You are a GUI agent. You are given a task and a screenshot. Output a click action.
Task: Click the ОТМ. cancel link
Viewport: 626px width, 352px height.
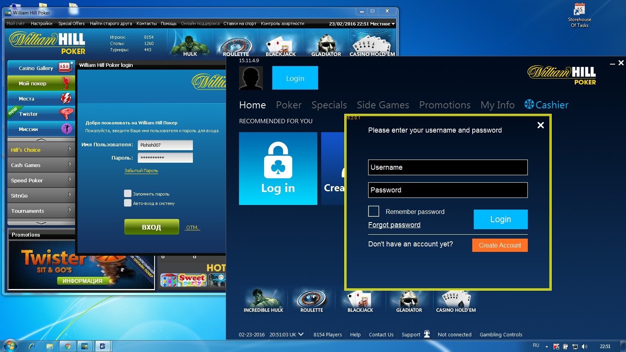tap(192, 228)
